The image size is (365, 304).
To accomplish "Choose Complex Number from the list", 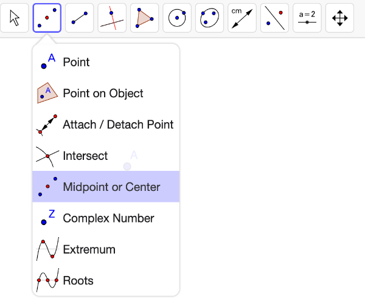I will pos(106,218).
